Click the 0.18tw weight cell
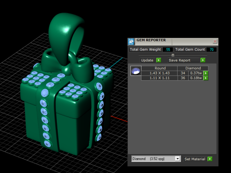231x173 pixels. pyautogui.click(x=196, y=78)
